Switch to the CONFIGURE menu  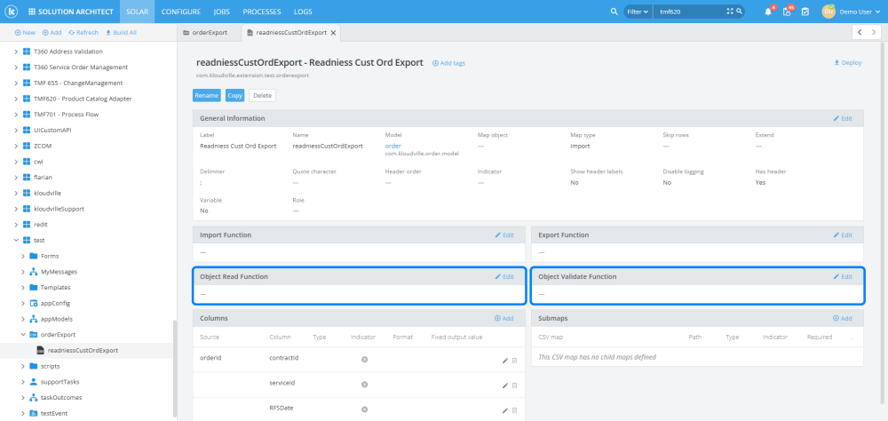click(180, 12)
